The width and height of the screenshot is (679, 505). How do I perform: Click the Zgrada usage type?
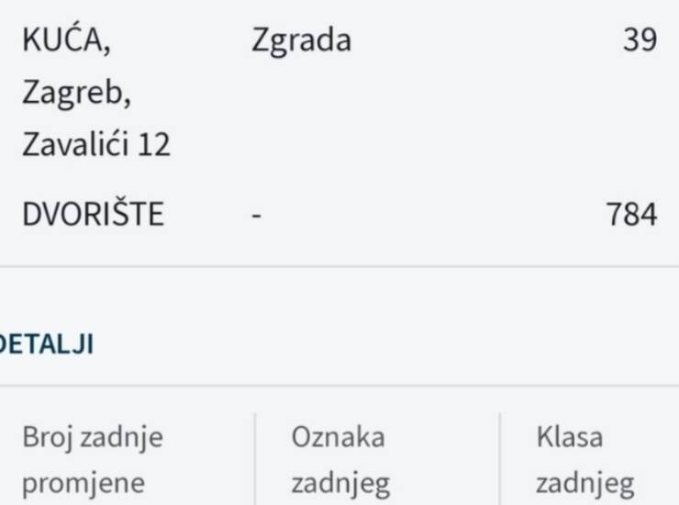(301, 41)
